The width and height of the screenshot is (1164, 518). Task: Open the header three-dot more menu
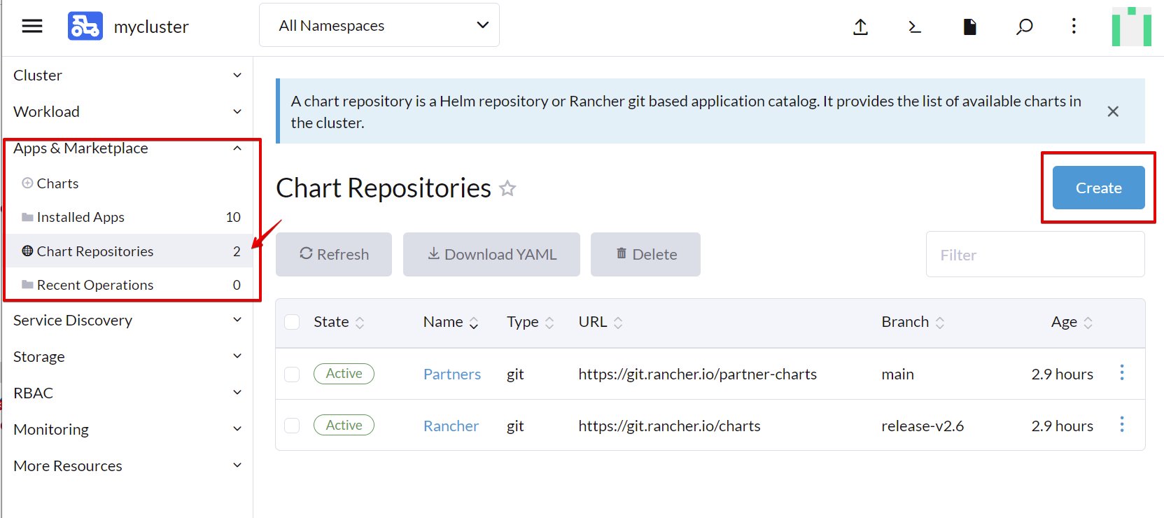[1074, 27]
